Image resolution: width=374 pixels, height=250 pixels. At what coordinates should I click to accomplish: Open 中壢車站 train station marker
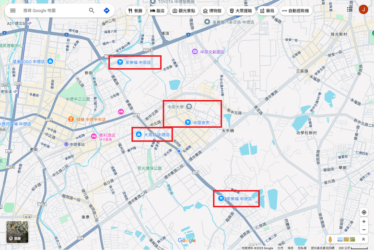tap(66, 144)
